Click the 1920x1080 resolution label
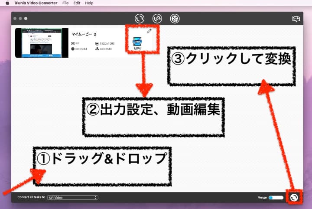312x209 pixels. tap(106, 44)
